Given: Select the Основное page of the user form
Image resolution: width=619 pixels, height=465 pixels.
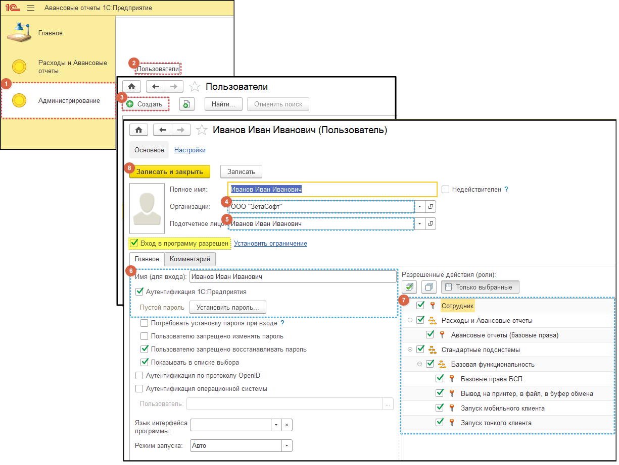Looking at the screenshot, I should pos(149,150).
